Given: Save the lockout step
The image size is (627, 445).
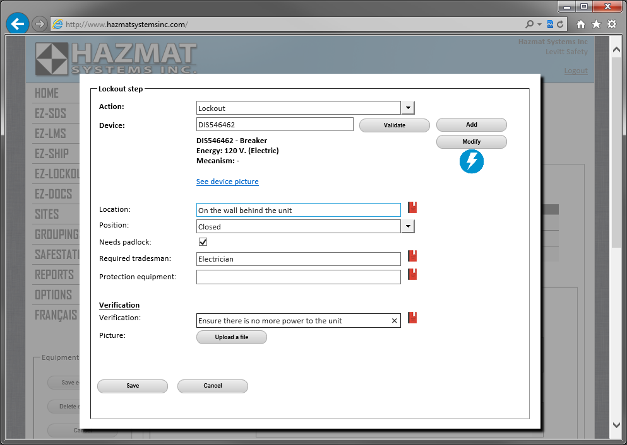Looking at the screenshot, I should click(133, 386).
